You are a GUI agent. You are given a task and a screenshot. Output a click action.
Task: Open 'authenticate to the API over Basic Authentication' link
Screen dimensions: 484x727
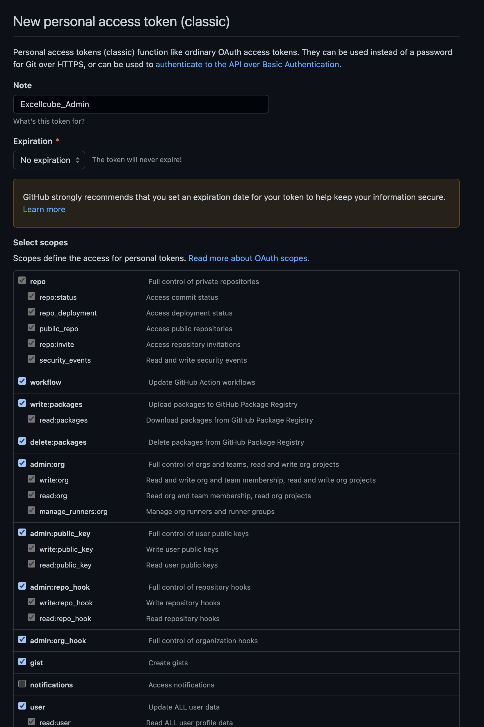pyautogui.click(x=247, y=64)
